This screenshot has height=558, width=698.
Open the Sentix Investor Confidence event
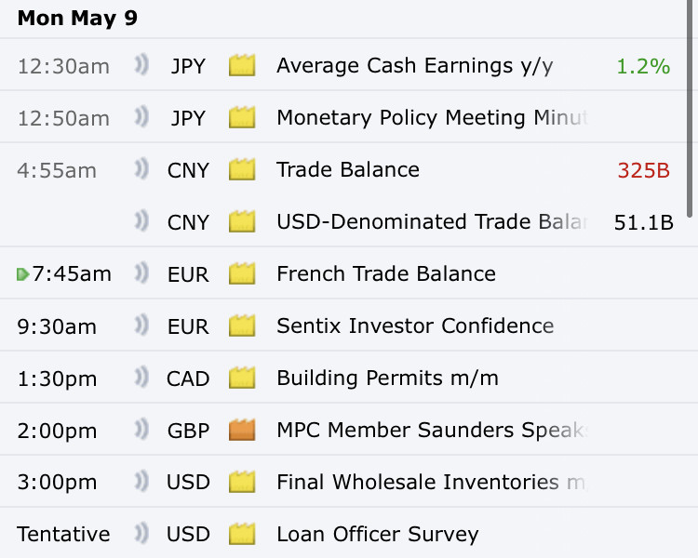[x=415, y=325]
